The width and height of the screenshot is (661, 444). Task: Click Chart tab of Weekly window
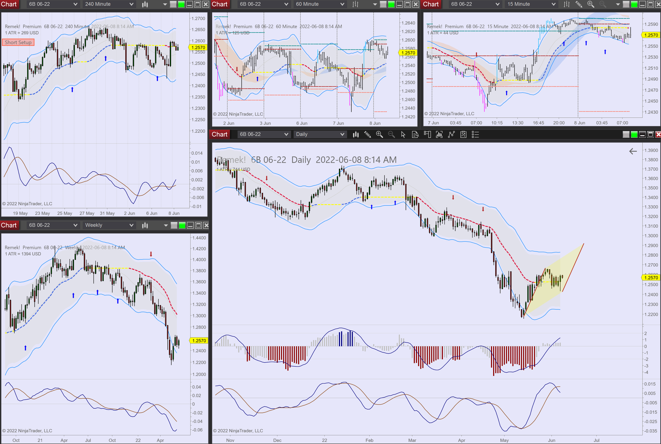click(x=9, y=225)
